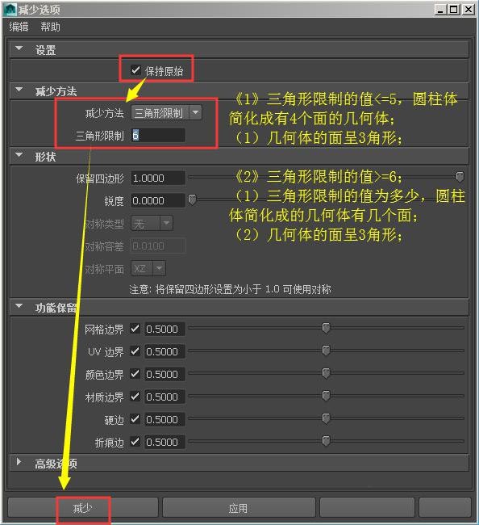Toggle the 硬边 checkbox
Viewport: 479px width, 525px height.
pos(135,419)
